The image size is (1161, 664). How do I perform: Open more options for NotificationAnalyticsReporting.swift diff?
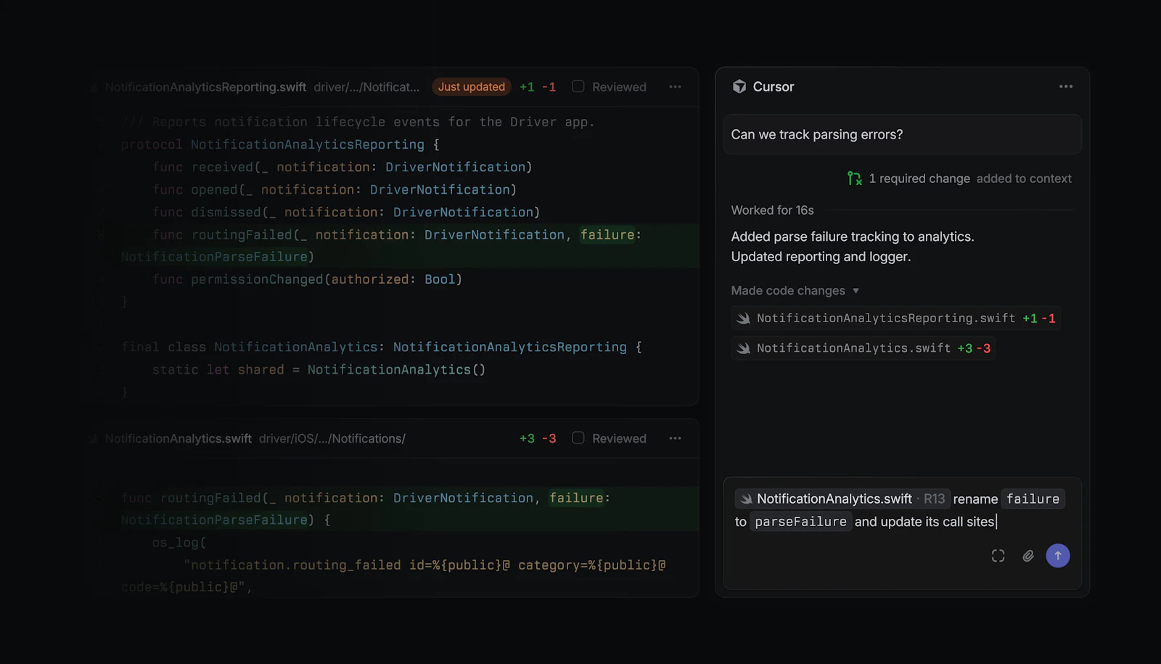click(675, 86)
